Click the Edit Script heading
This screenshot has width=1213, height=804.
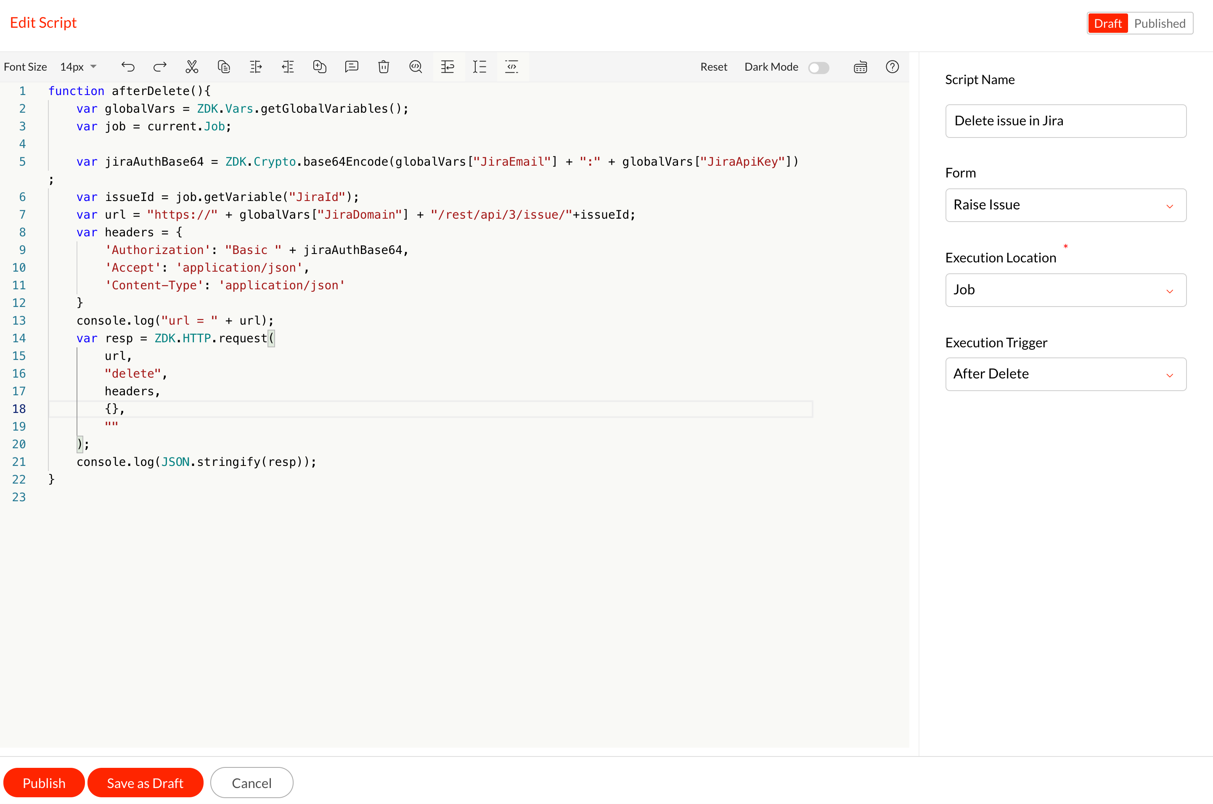pos(43,23)
